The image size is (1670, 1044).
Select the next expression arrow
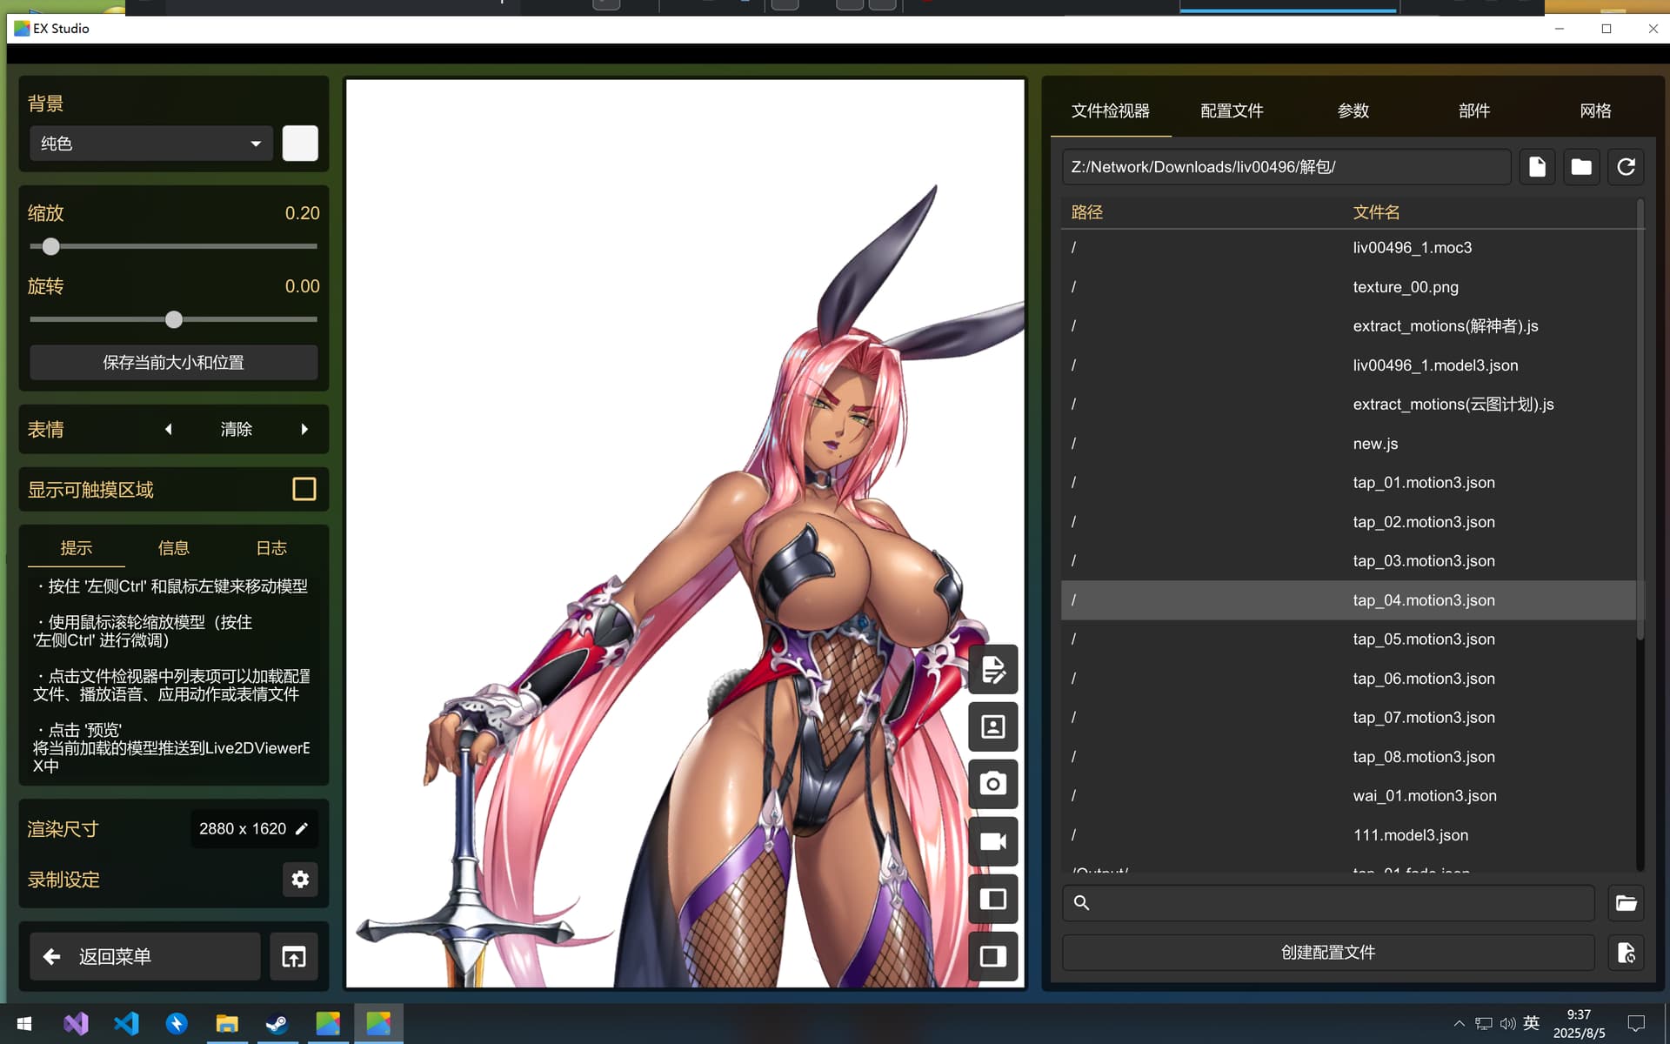[304, 429]
